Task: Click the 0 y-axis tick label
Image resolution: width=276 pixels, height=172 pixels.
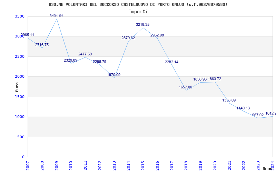Action: pyautogui.click(x=23, y=157)
